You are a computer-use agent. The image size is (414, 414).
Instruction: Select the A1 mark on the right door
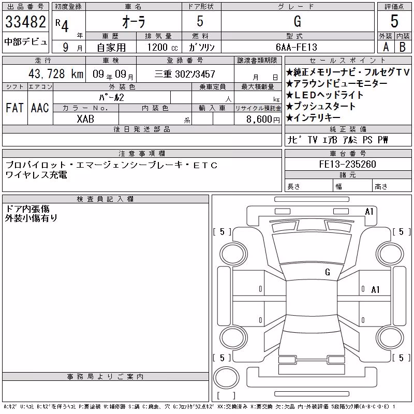[375, 290]
